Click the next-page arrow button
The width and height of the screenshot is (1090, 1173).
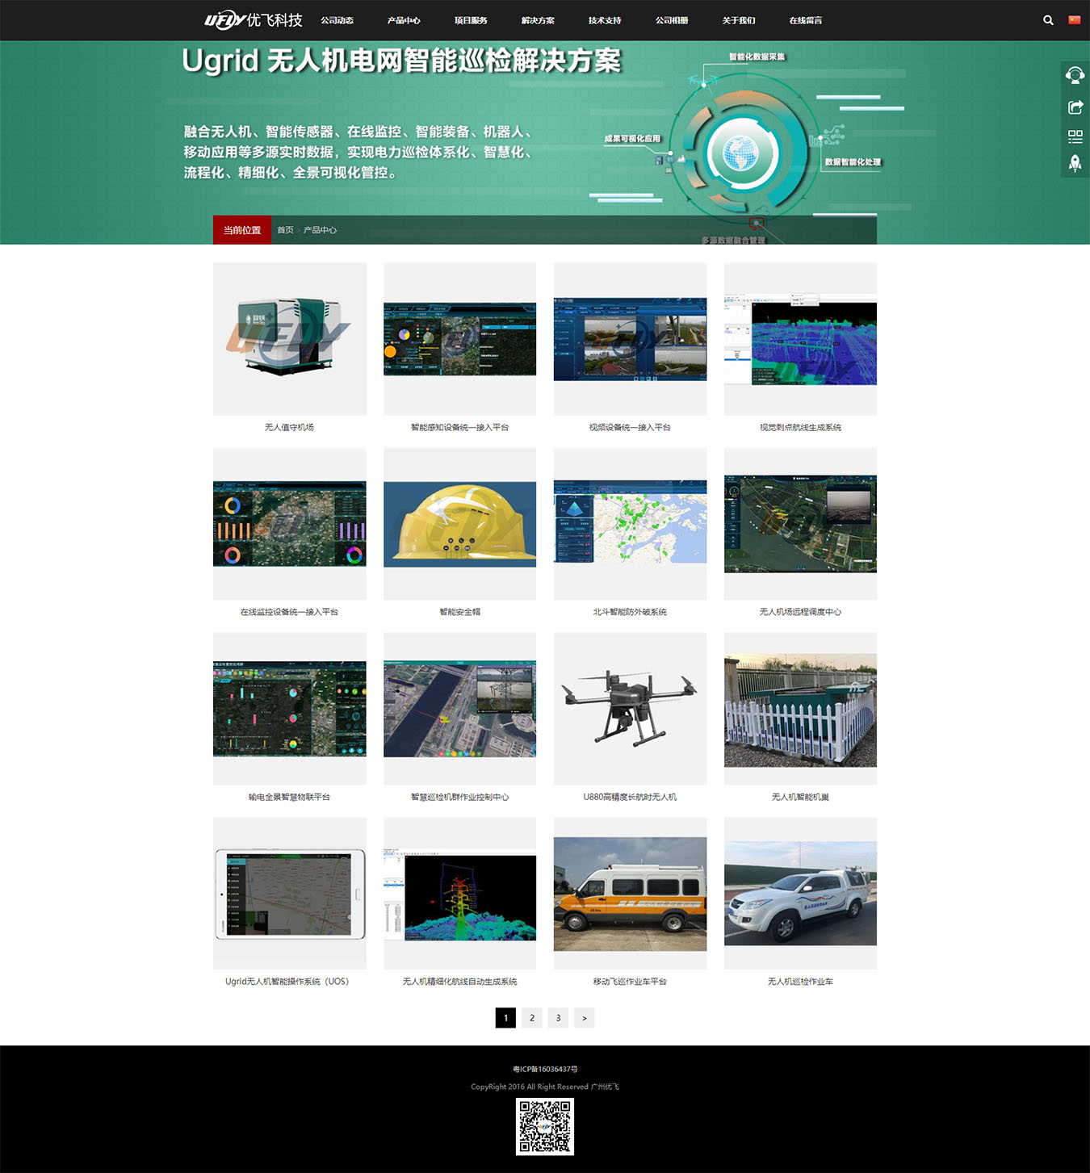584,1018
